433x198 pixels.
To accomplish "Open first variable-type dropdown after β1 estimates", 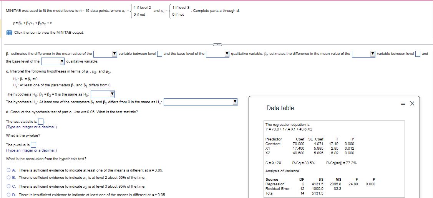I will [x=105, y=54].
